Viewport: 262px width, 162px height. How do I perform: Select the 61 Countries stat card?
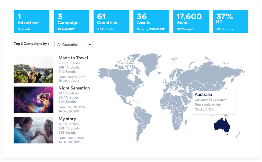tap(111, 22)
